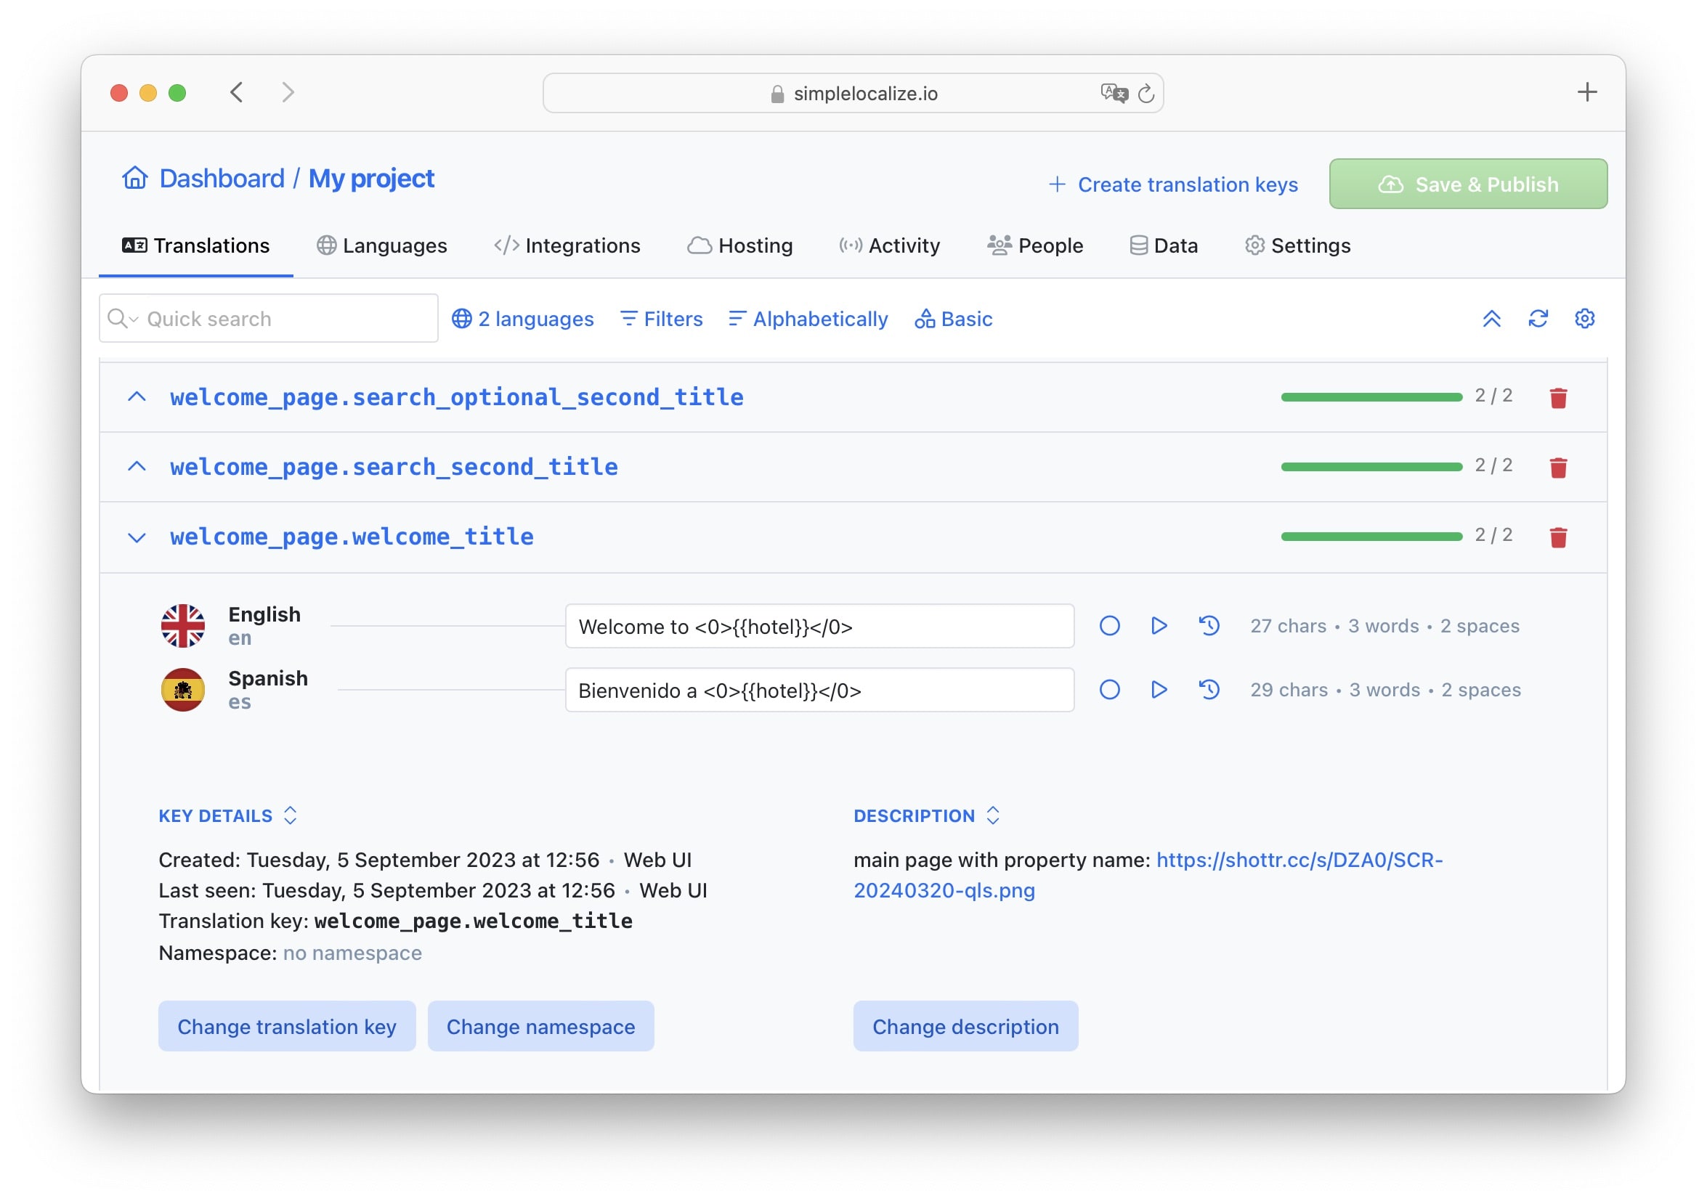Open the People tab
1707x1201 pixels.
(1035, 245)
